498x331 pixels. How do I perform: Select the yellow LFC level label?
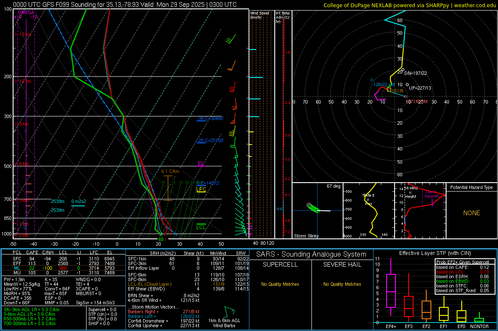pos(201,189)
